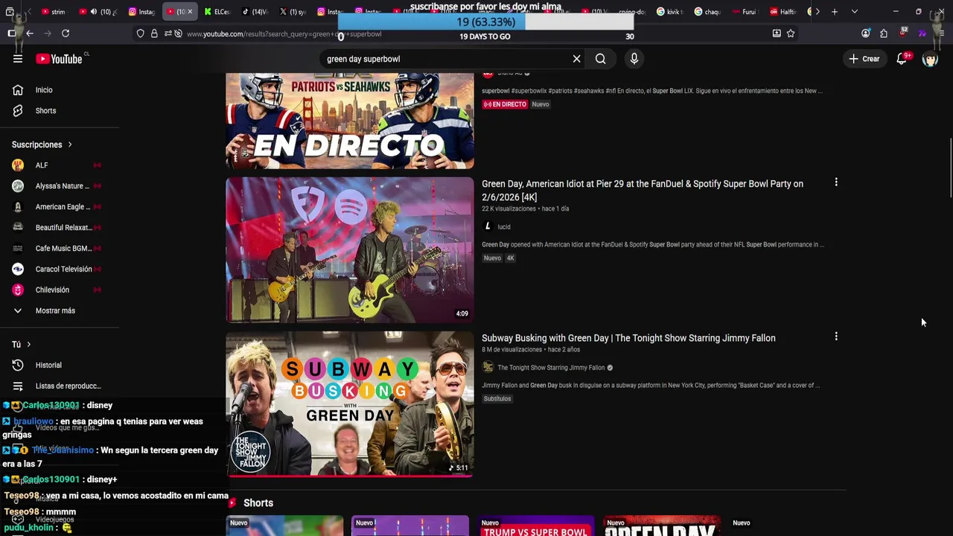Image resolution: width=953 pixels, height=536 pixels.
Task: Switch to the kivik browser tab
Action: pos(670,12)
